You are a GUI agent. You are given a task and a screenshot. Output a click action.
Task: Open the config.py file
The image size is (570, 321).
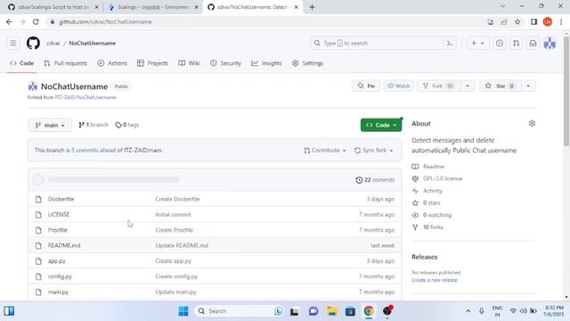[60, 276]
